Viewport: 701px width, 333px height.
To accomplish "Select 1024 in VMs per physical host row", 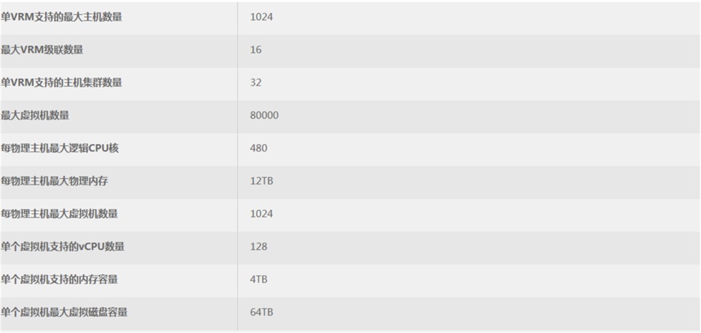I will point(261,214).
